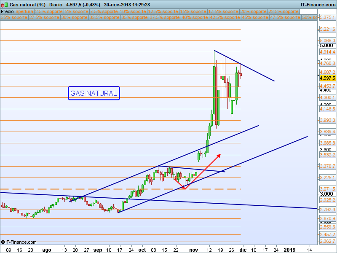Click the 2019 year marker on time axis
This screenshot has height=253, width=337.
pos(290,250)
